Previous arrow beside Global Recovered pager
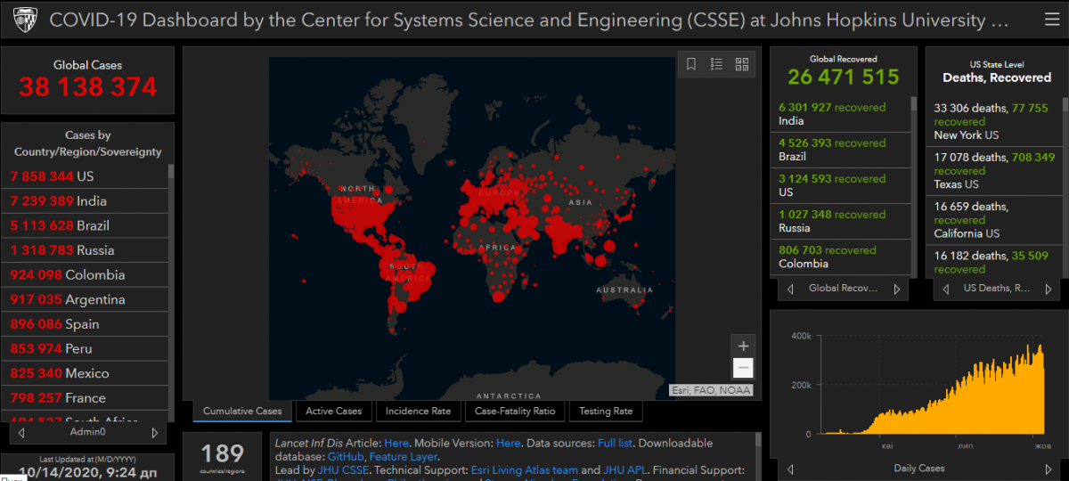The image size is (1069, 481). tap(790, 289)
